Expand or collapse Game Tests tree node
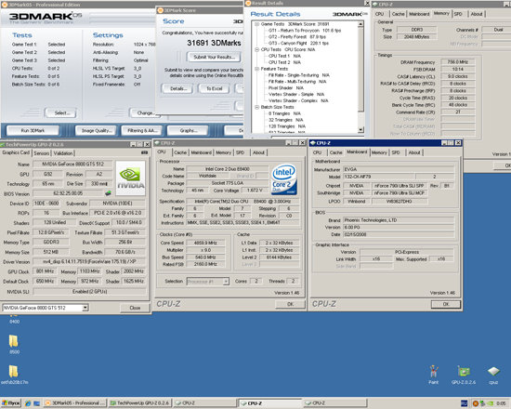 click(x=256, y=24)
